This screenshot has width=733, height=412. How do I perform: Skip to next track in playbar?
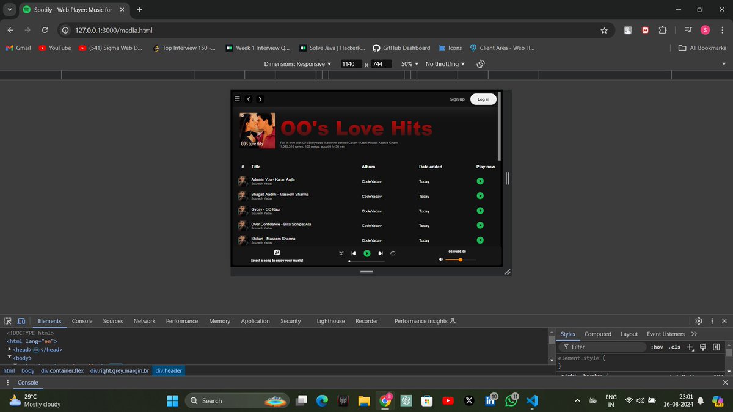click(x=381, y=253)
